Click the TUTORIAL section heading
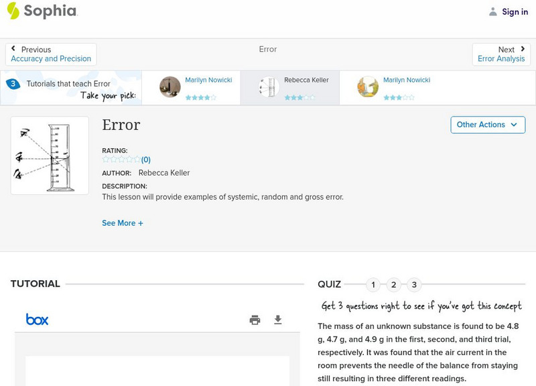This screenshot has width=536, height=386. (x=36, y=283)
